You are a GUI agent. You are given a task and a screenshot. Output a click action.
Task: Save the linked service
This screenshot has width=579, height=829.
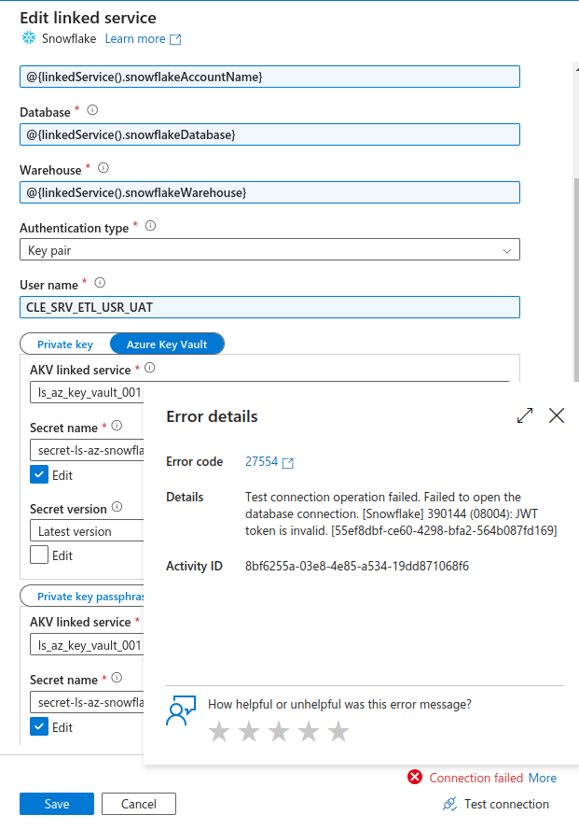point(57,804)
